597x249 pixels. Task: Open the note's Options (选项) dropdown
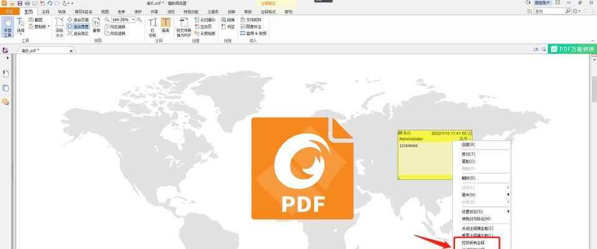coord(465,139)
